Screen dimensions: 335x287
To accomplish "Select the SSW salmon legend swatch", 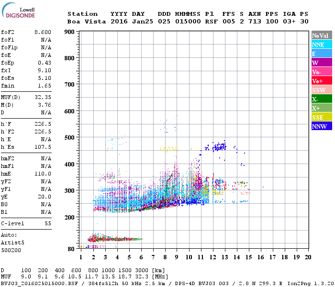I will [322, 90].
